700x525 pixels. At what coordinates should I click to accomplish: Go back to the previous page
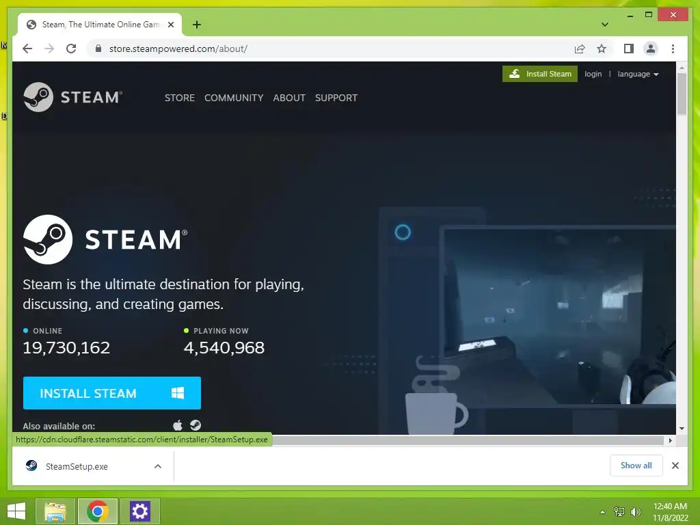(x=27, y=49)
